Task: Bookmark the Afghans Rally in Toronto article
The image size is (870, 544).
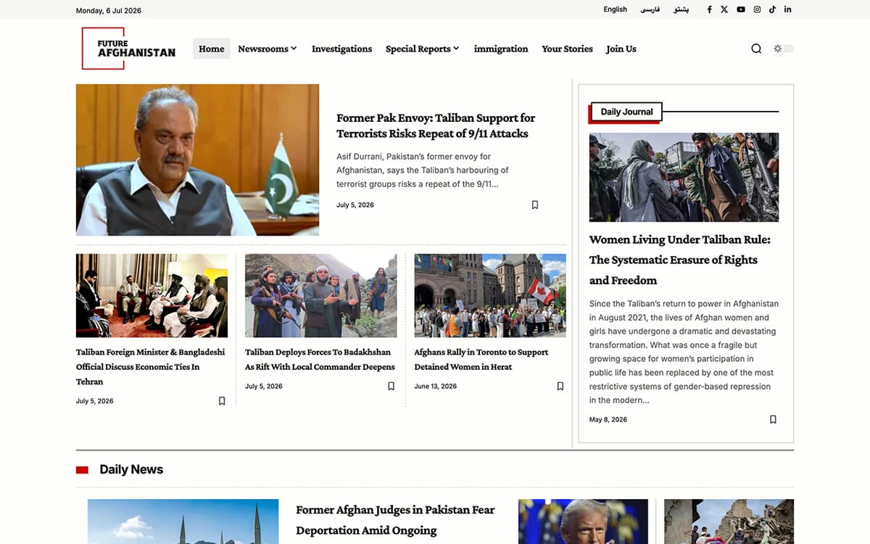Action: (x=560, y=386)
